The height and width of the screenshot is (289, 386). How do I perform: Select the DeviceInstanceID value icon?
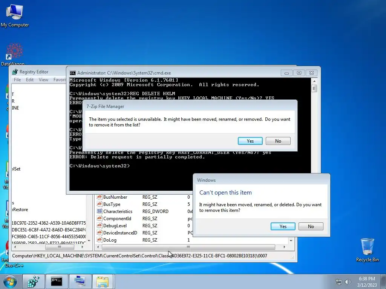click(x=99, y=233)
